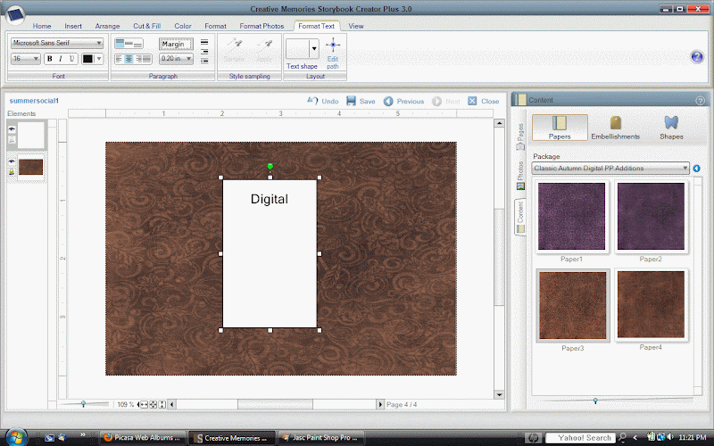The image size is (714, 446).
Task: Open the Cut & Fill tab
Action: 147,26
